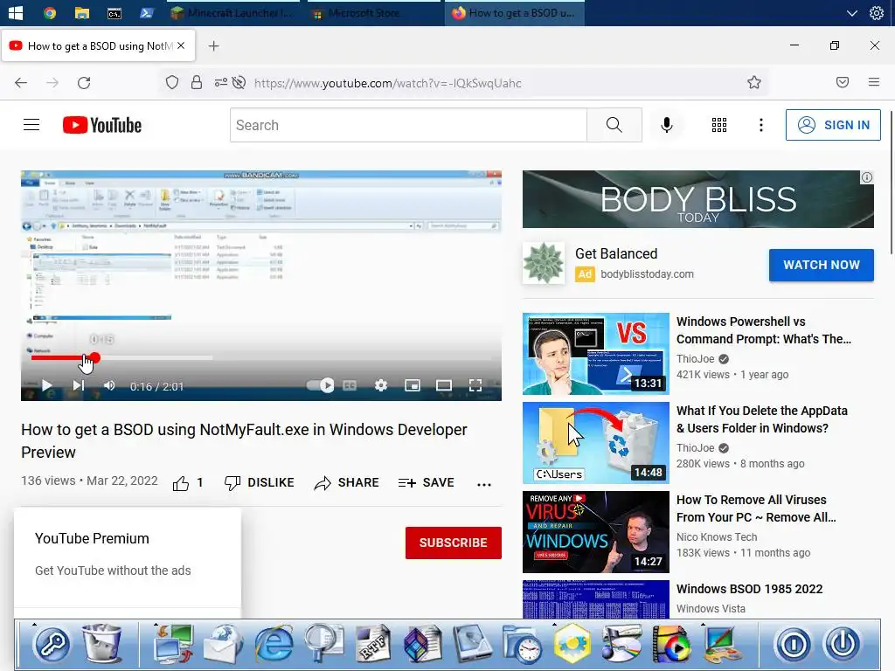Open the settings gear on top bar
895x671 pixels.
[876, 12]
